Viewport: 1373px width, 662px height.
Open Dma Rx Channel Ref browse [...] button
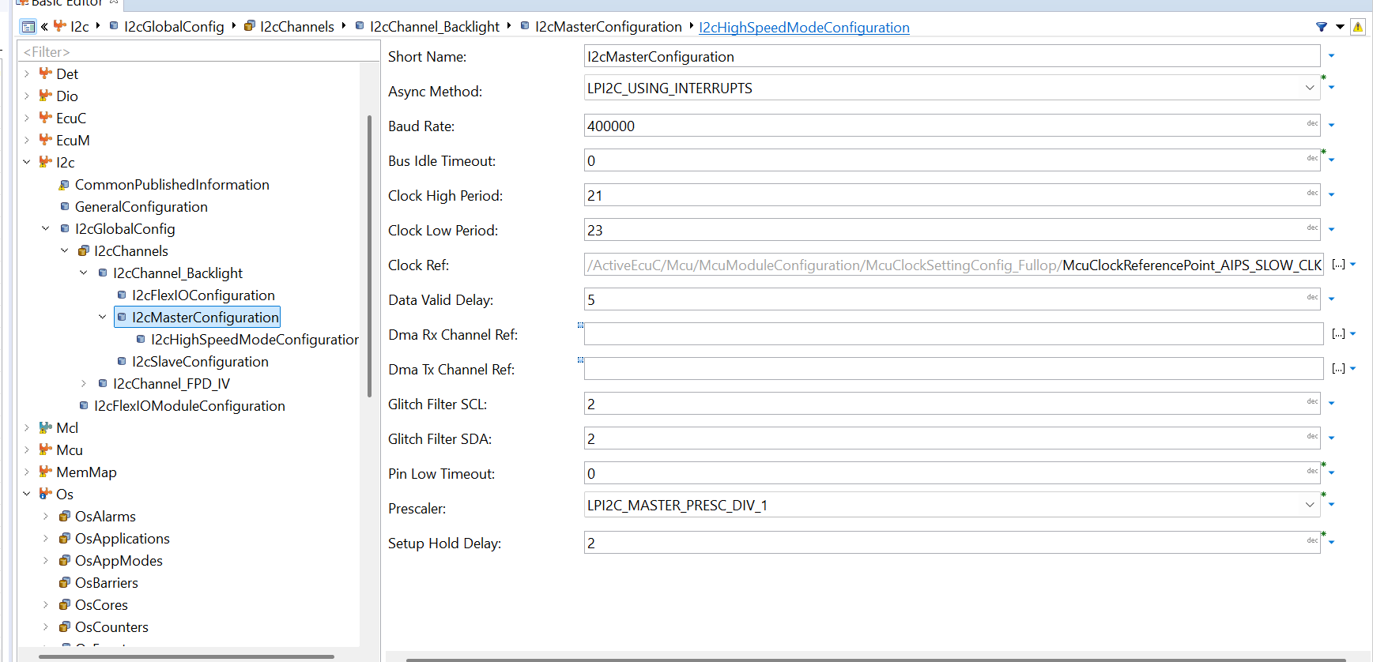(x=1338, y=334)
